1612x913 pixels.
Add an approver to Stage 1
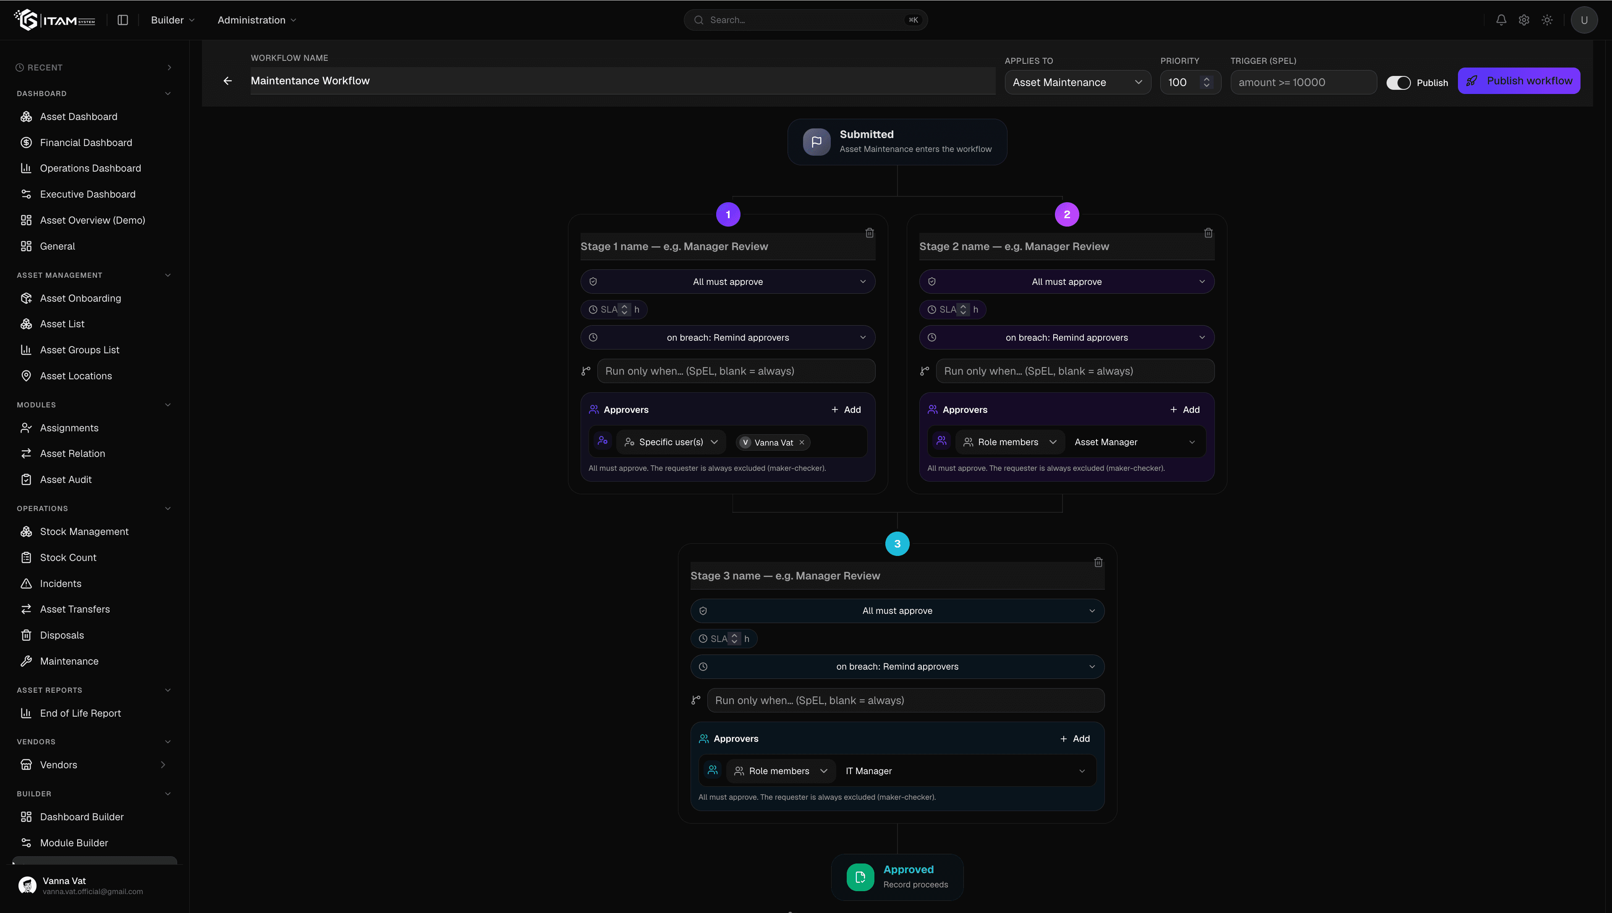point(846,410)
